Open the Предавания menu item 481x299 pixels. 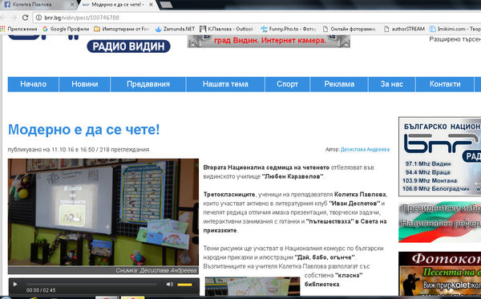(148, 84)
